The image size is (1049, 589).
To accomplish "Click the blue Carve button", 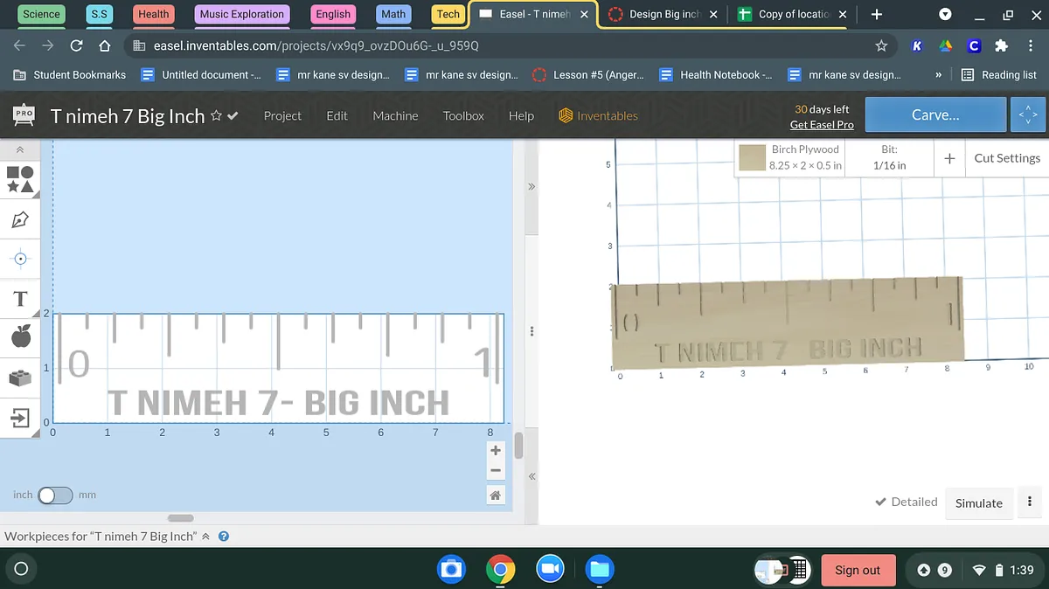I will click(934, 115).
